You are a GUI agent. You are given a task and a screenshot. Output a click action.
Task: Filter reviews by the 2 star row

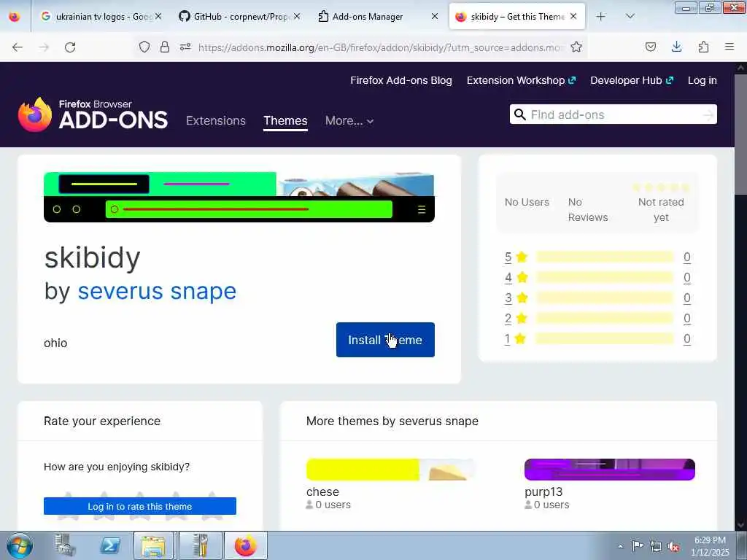(x=597, y=319)
